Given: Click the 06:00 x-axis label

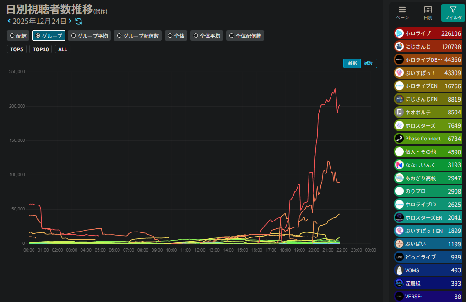Looking at the screenshot, I should click(x=114, y=250).
